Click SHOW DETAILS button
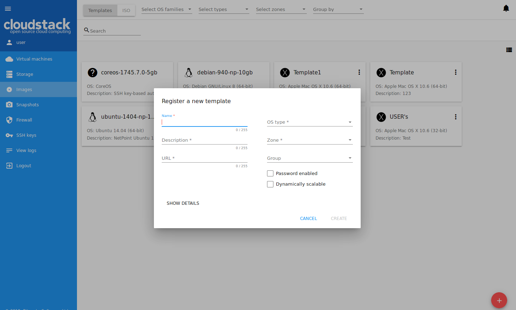This screenshot has height=310, width=516. pos(183,203)
